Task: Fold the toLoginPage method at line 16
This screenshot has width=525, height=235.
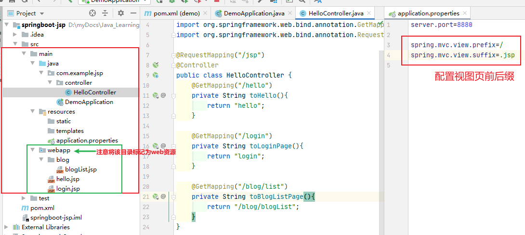Action: tap(173, 146)
